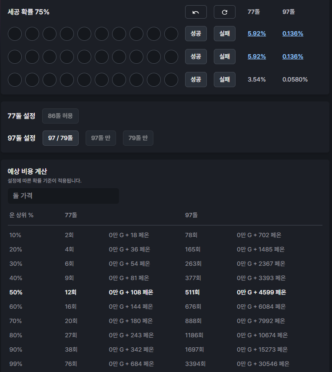Click 0만 G + 4599 페온 cell
The width and height of the screenshot is (332, 372).
pyautogui.click(x=261, y=292)
